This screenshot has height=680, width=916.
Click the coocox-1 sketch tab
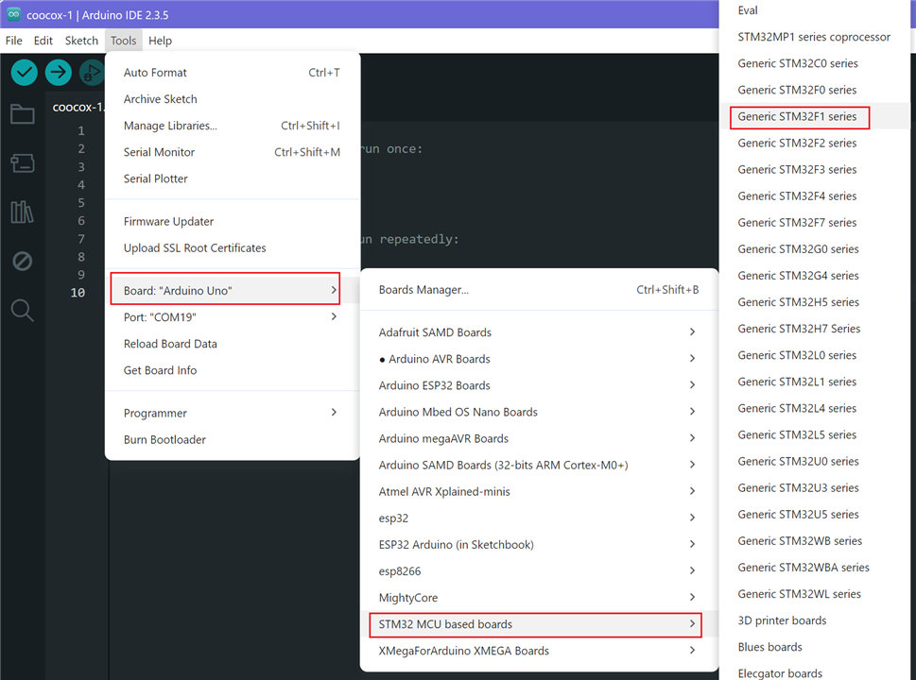tap(78, 108)
